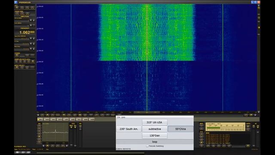Open the Perseus help question-mark icon
Image resolution: width=275 pixels, height=155 pixels.
click(x=15, y=2)
